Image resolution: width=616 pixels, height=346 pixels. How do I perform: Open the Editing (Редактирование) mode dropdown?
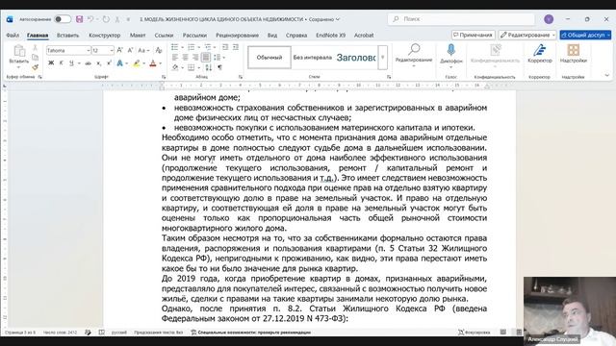coord(527,35)
